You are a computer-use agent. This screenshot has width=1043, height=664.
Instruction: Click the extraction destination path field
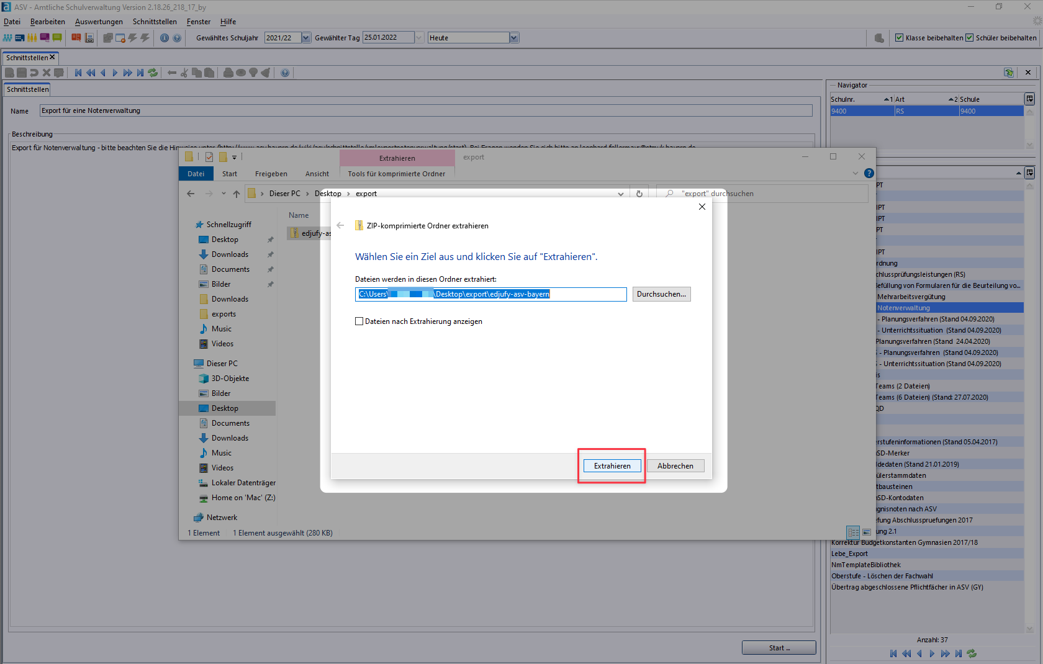pyautogui.click(x=490, y=294)
